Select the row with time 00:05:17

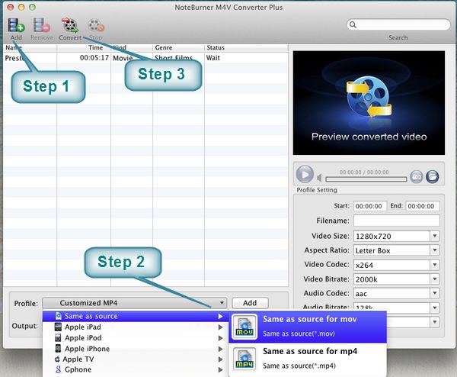[145, 58]
